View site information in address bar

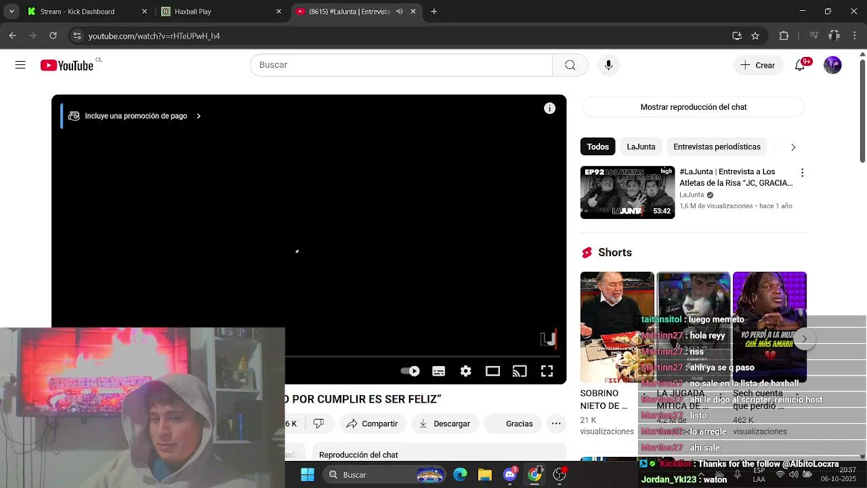click(x=77, y=36)
